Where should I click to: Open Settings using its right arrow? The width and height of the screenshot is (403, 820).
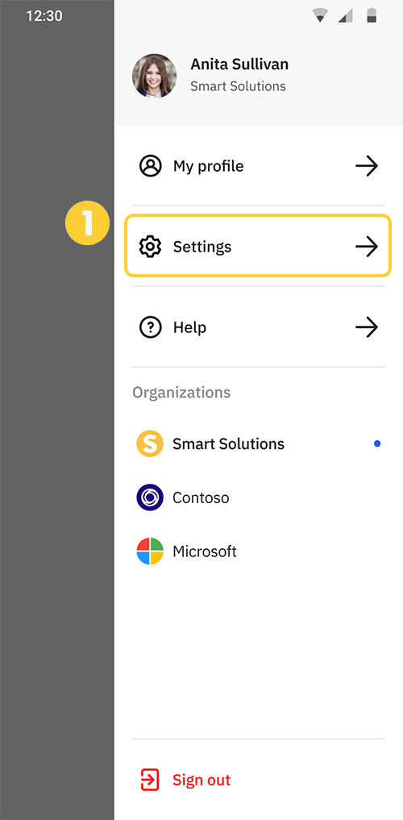pyautogui.click(x=367, y=247)
